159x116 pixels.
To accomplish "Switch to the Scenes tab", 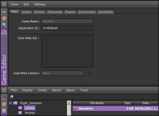I will tap(26, 12).
